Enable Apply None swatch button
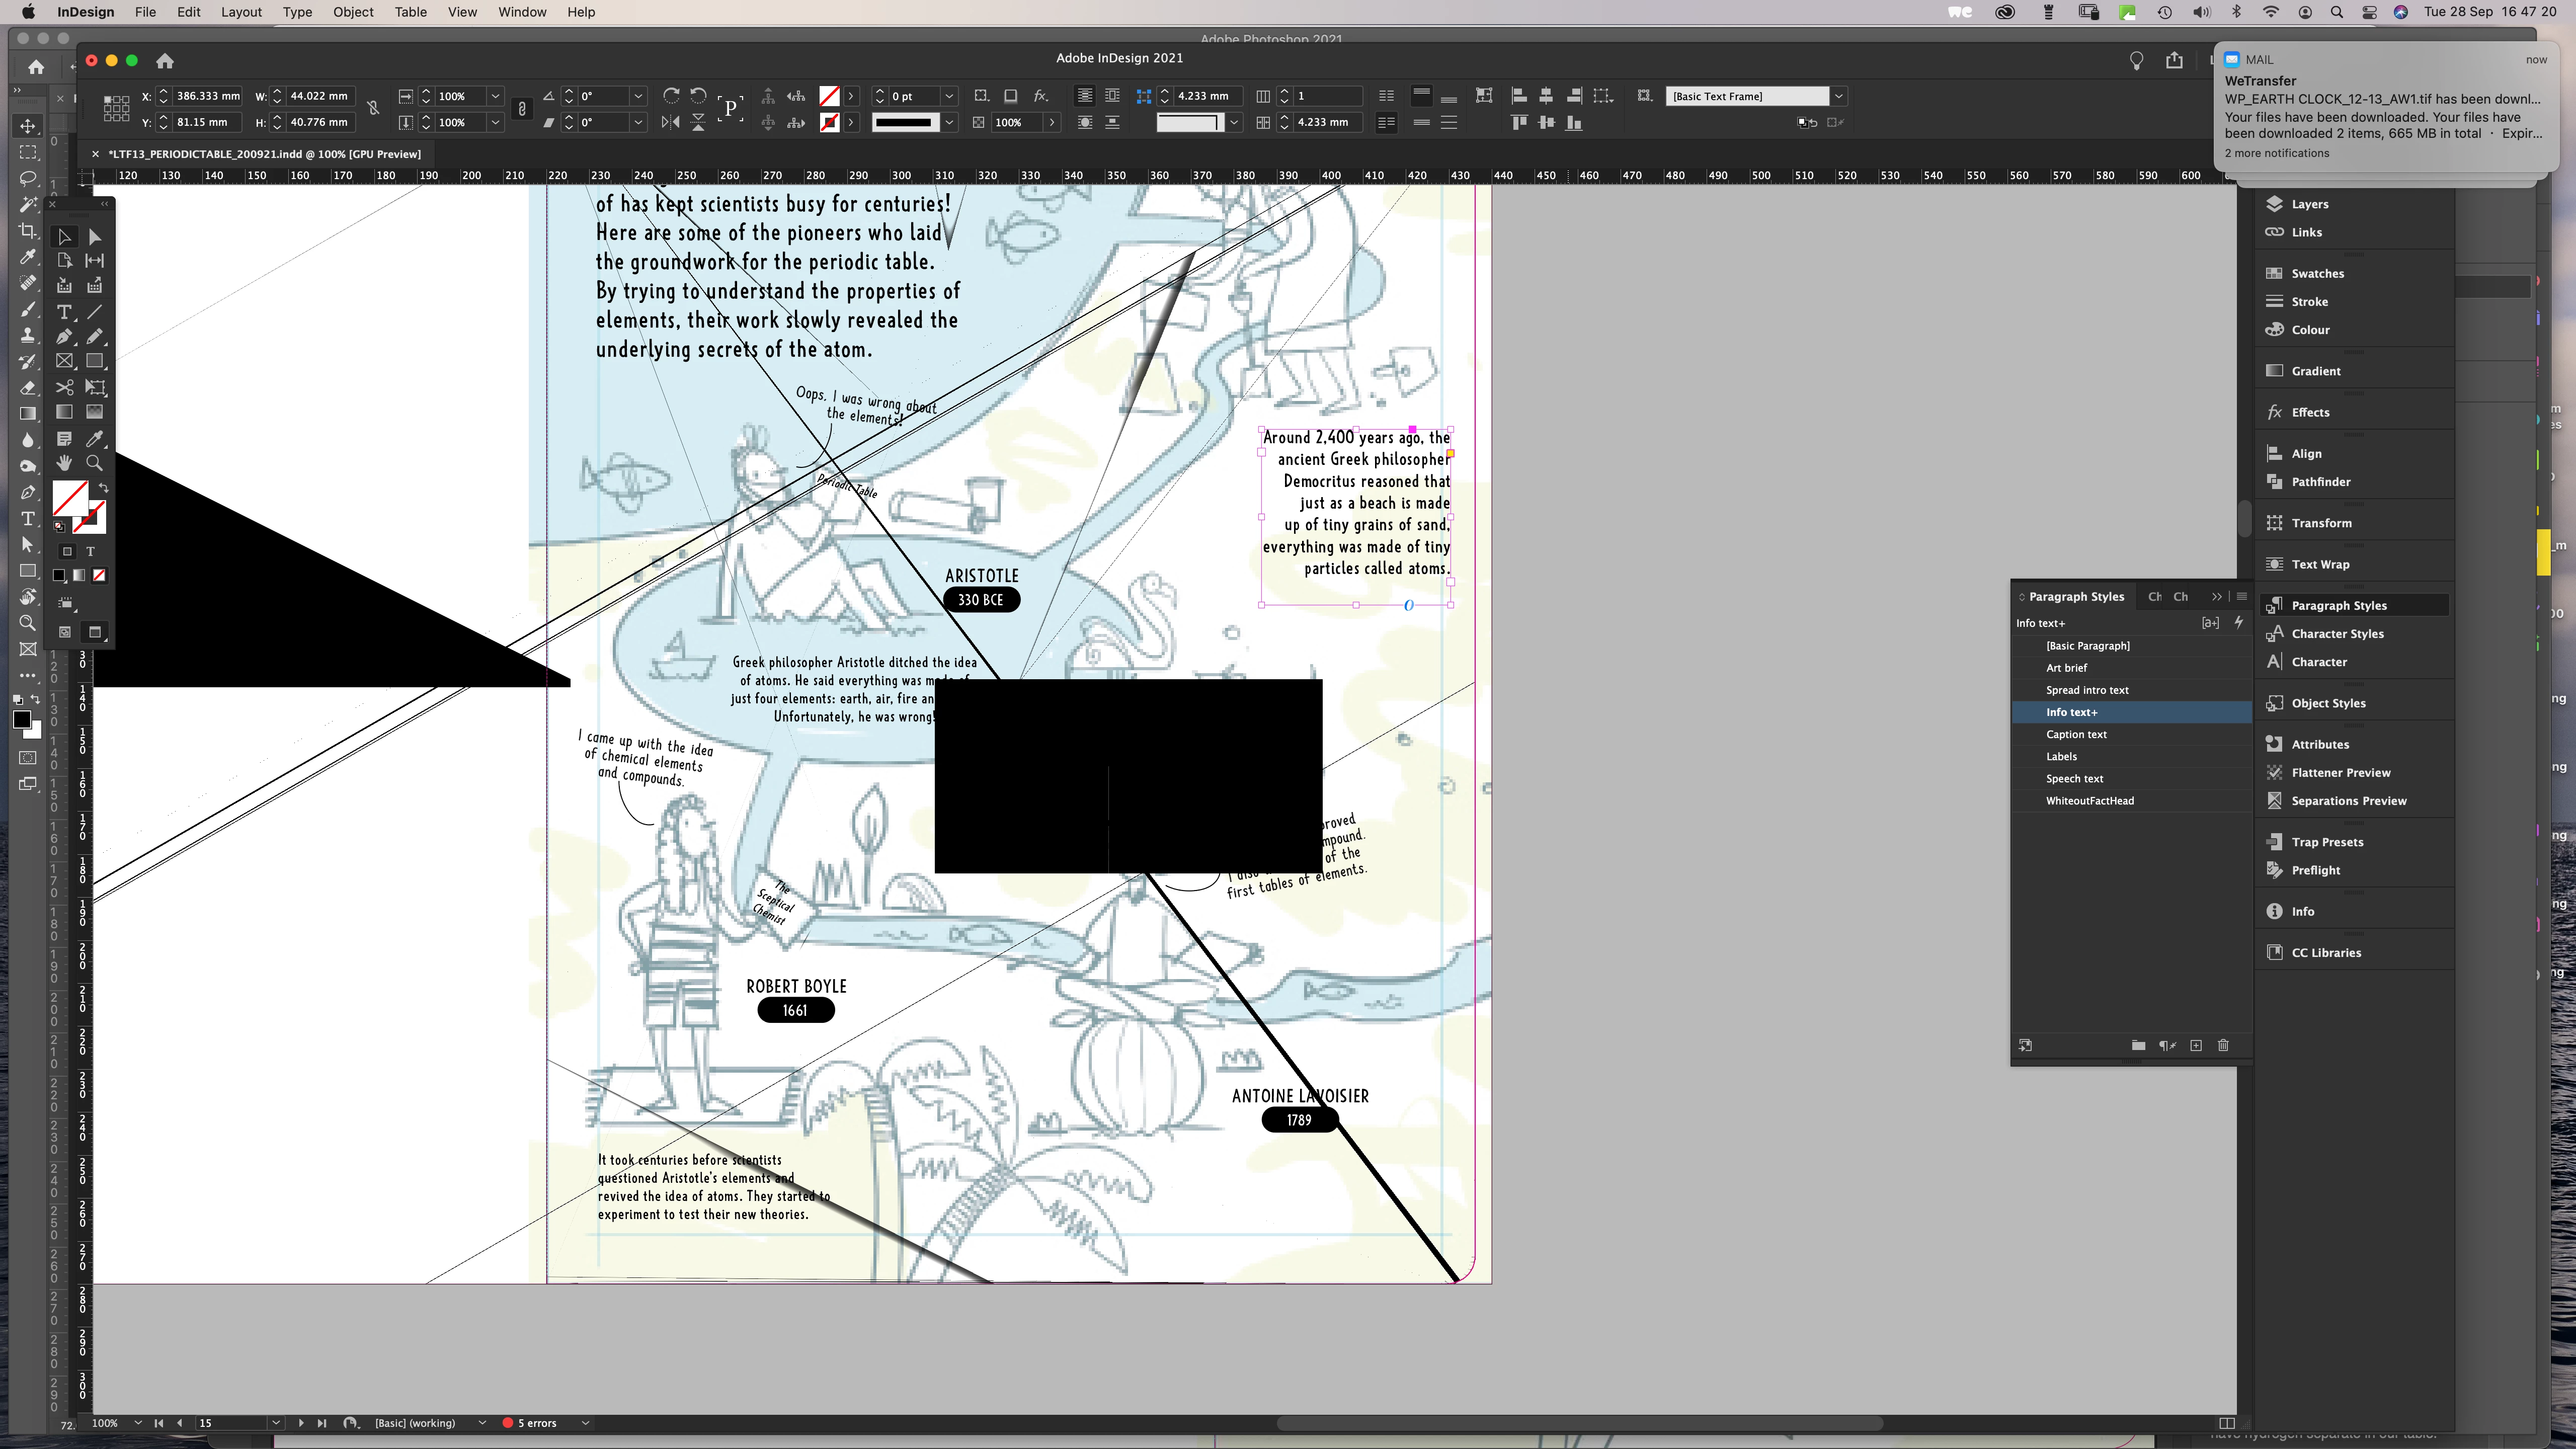2576x1449 pixels. [x=99, y=575]
